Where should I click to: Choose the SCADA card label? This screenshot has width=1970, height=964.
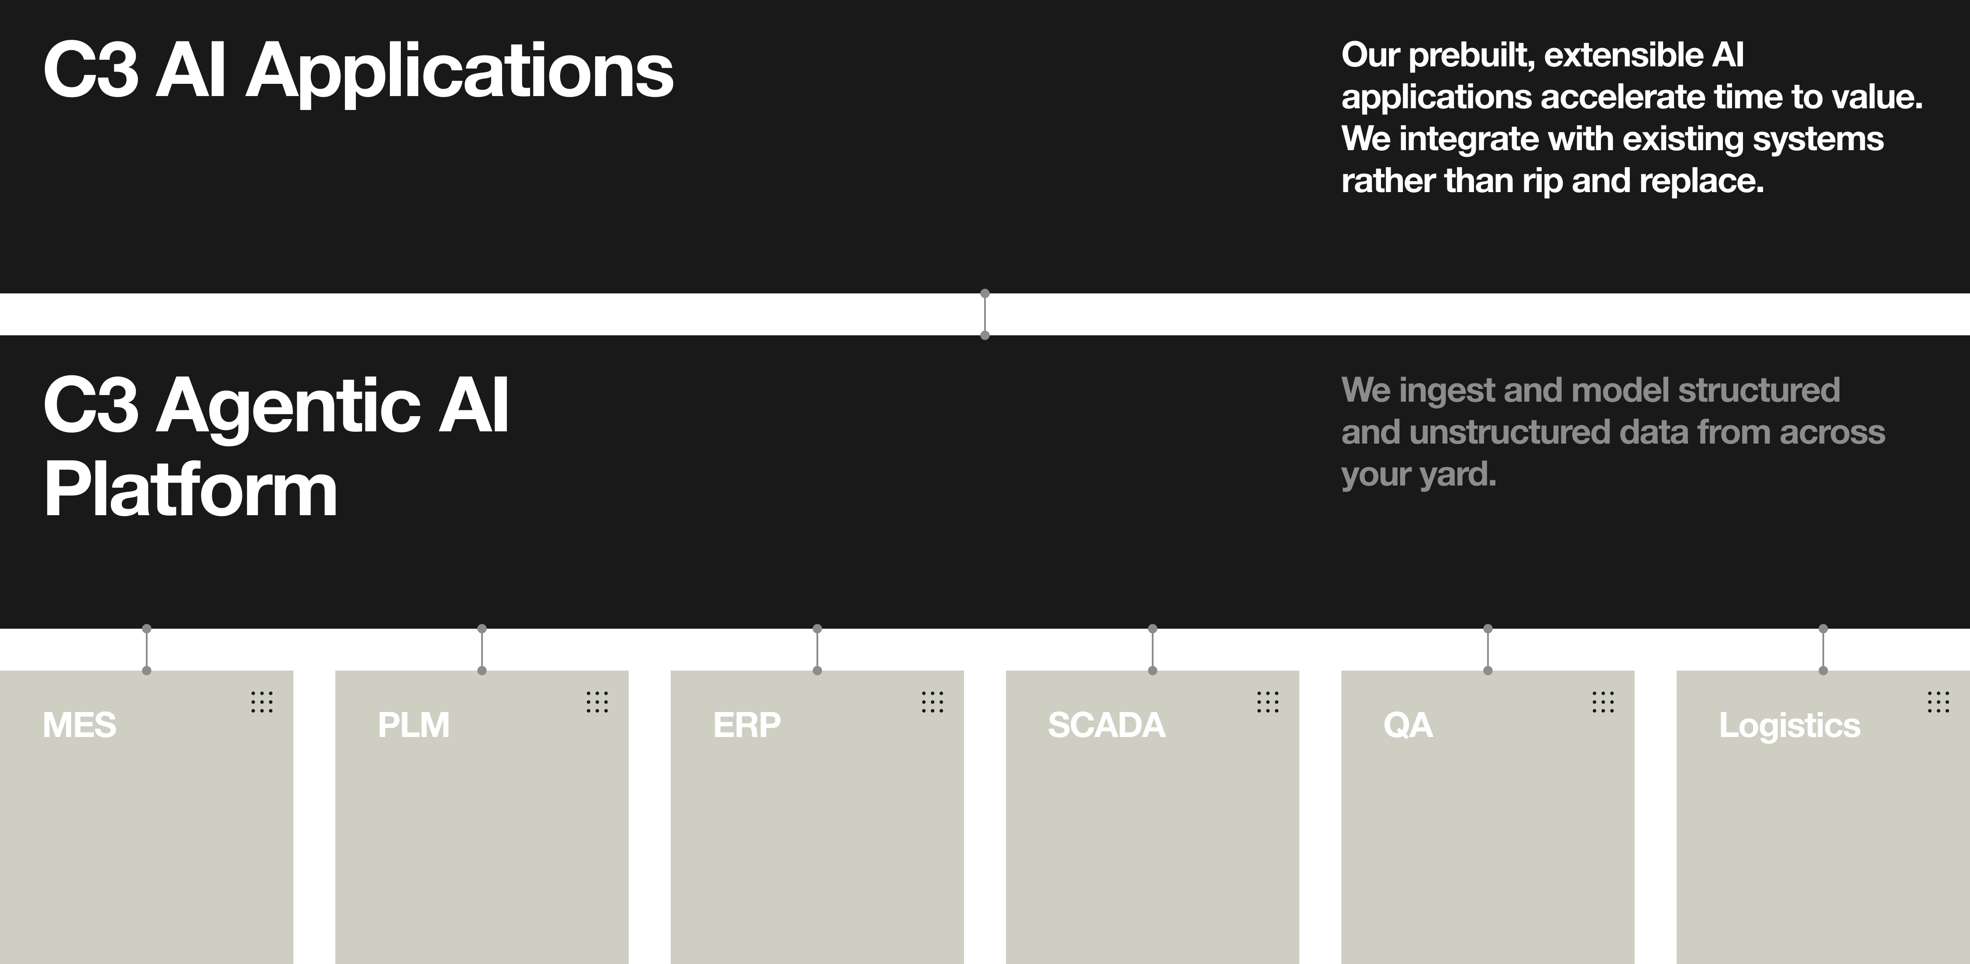pos(1106,725)
